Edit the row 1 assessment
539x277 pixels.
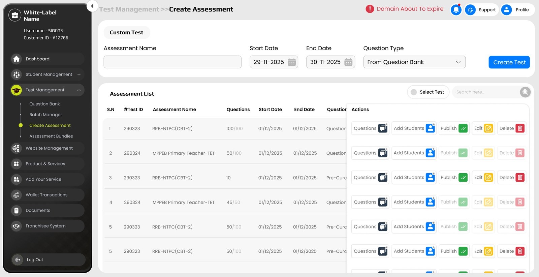[483, 128]
